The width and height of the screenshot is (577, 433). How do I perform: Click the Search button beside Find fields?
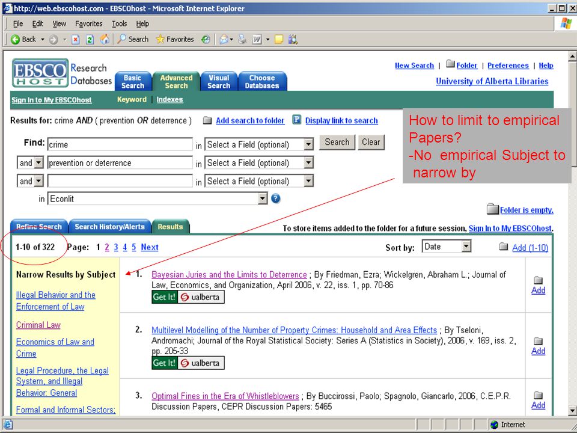pos(337,142)
